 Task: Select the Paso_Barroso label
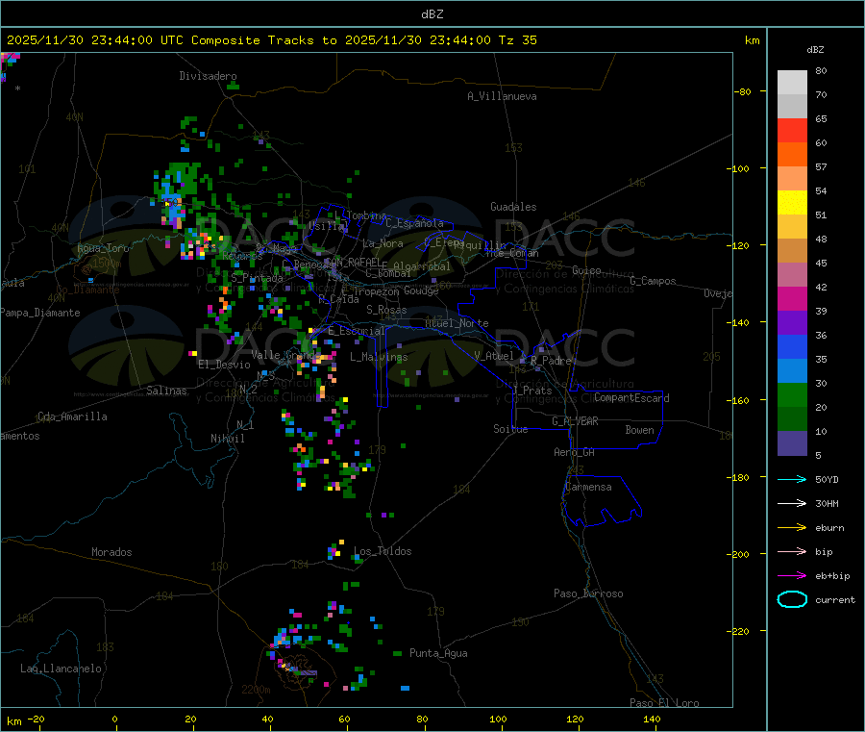click(588, 593)
